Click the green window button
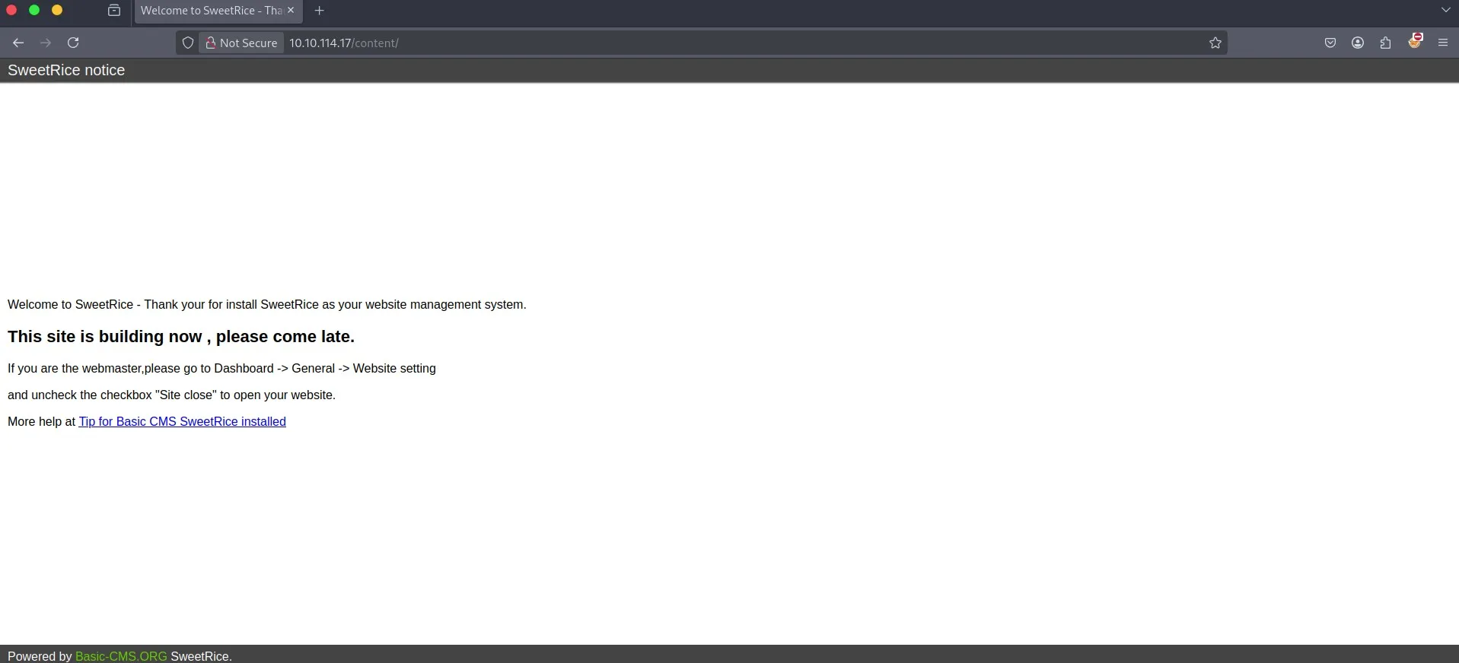Viewport: 1459px width, 663px height. click(34, 10)
